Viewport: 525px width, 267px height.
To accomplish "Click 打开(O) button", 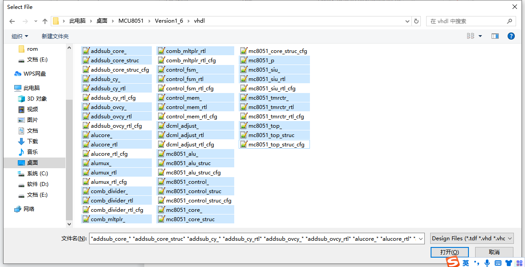I will [x=449, y=252].
